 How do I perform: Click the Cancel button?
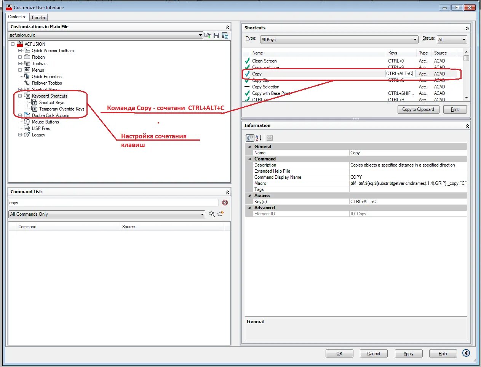374,354
